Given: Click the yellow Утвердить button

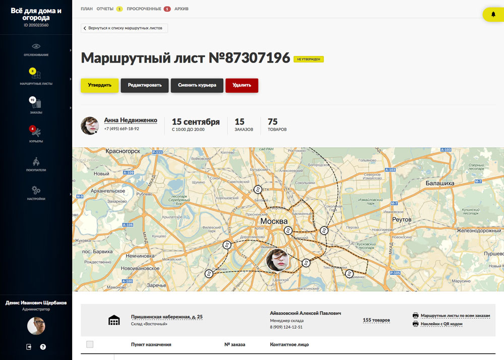Looking at the screenshot, I should tap(100, 85).
